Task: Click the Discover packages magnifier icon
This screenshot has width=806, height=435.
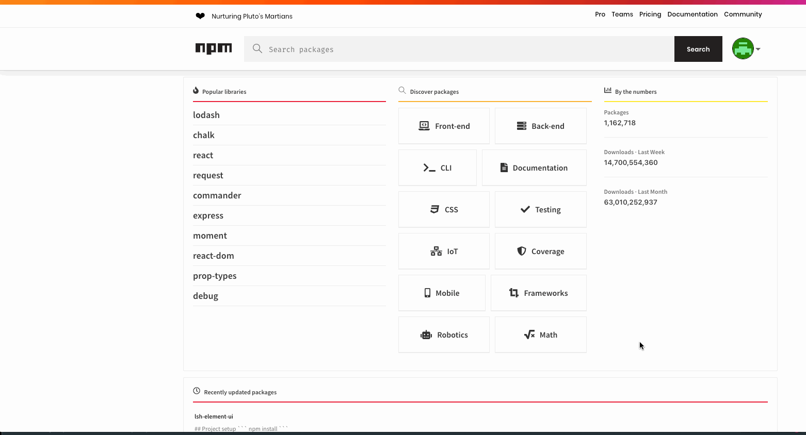Action: [402, 90]
